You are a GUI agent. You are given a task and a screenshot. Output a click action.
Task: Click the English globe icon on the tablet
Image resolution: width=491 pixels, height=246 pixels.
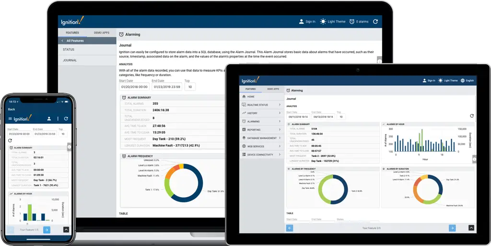coord(462,80)
